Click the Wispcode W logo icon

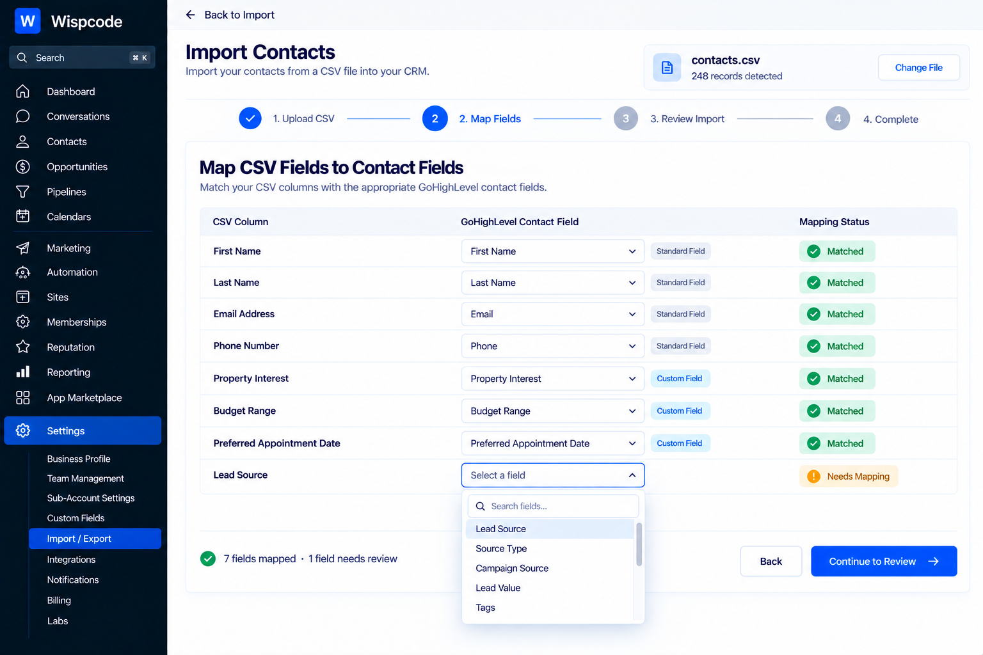(28, 21)
